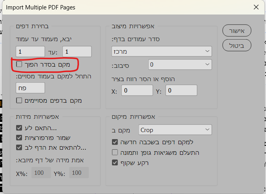The image size is (266, 194).
Task: Open the מרכז page-position dropdown
Action: [159, 51]
